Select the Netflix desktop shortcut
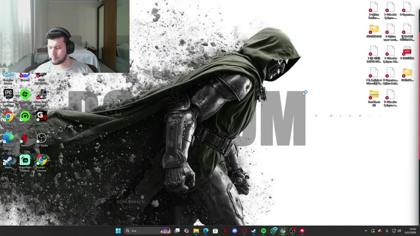 (x=25, y=140)
